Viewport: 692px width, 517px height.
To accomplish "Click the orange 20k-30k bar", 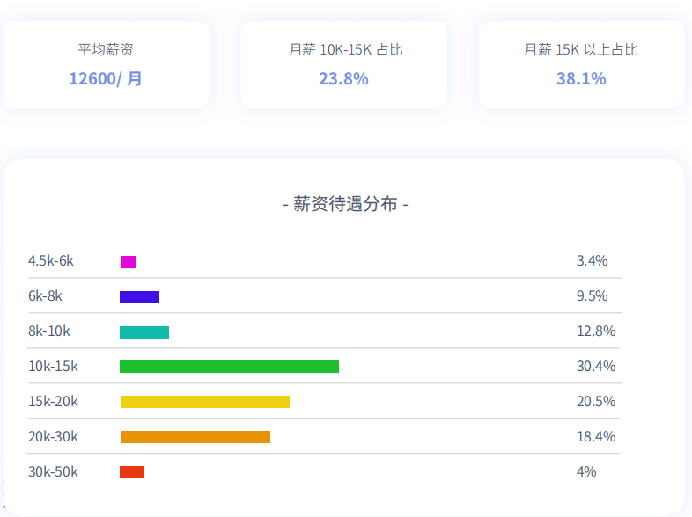I will 195,437.
